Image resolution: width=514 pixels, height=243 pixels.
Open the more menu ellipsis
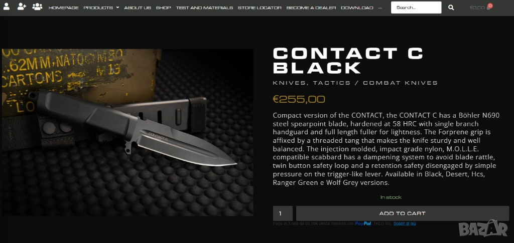pyautogui.click(x=380, y=8)
